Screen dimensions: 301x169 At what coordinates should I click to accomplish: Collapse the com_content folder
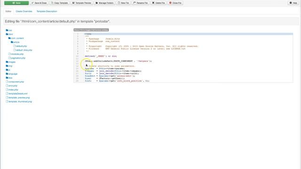coord(16,38)
